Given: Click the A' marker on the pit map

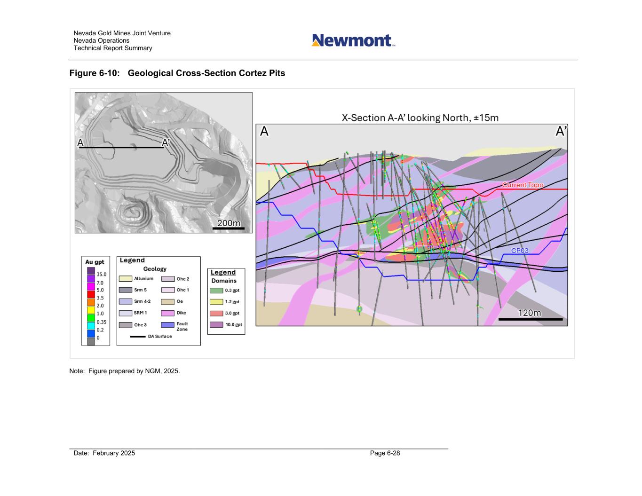Looking at the screenshot, I should point(166,142).
